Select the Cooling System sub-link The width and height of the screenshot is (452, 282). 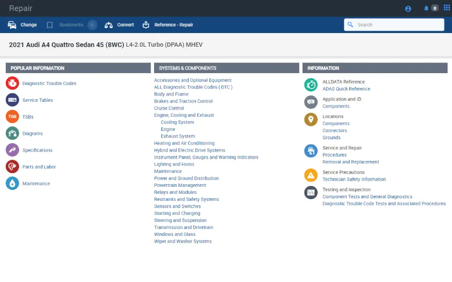click(177, 122)
